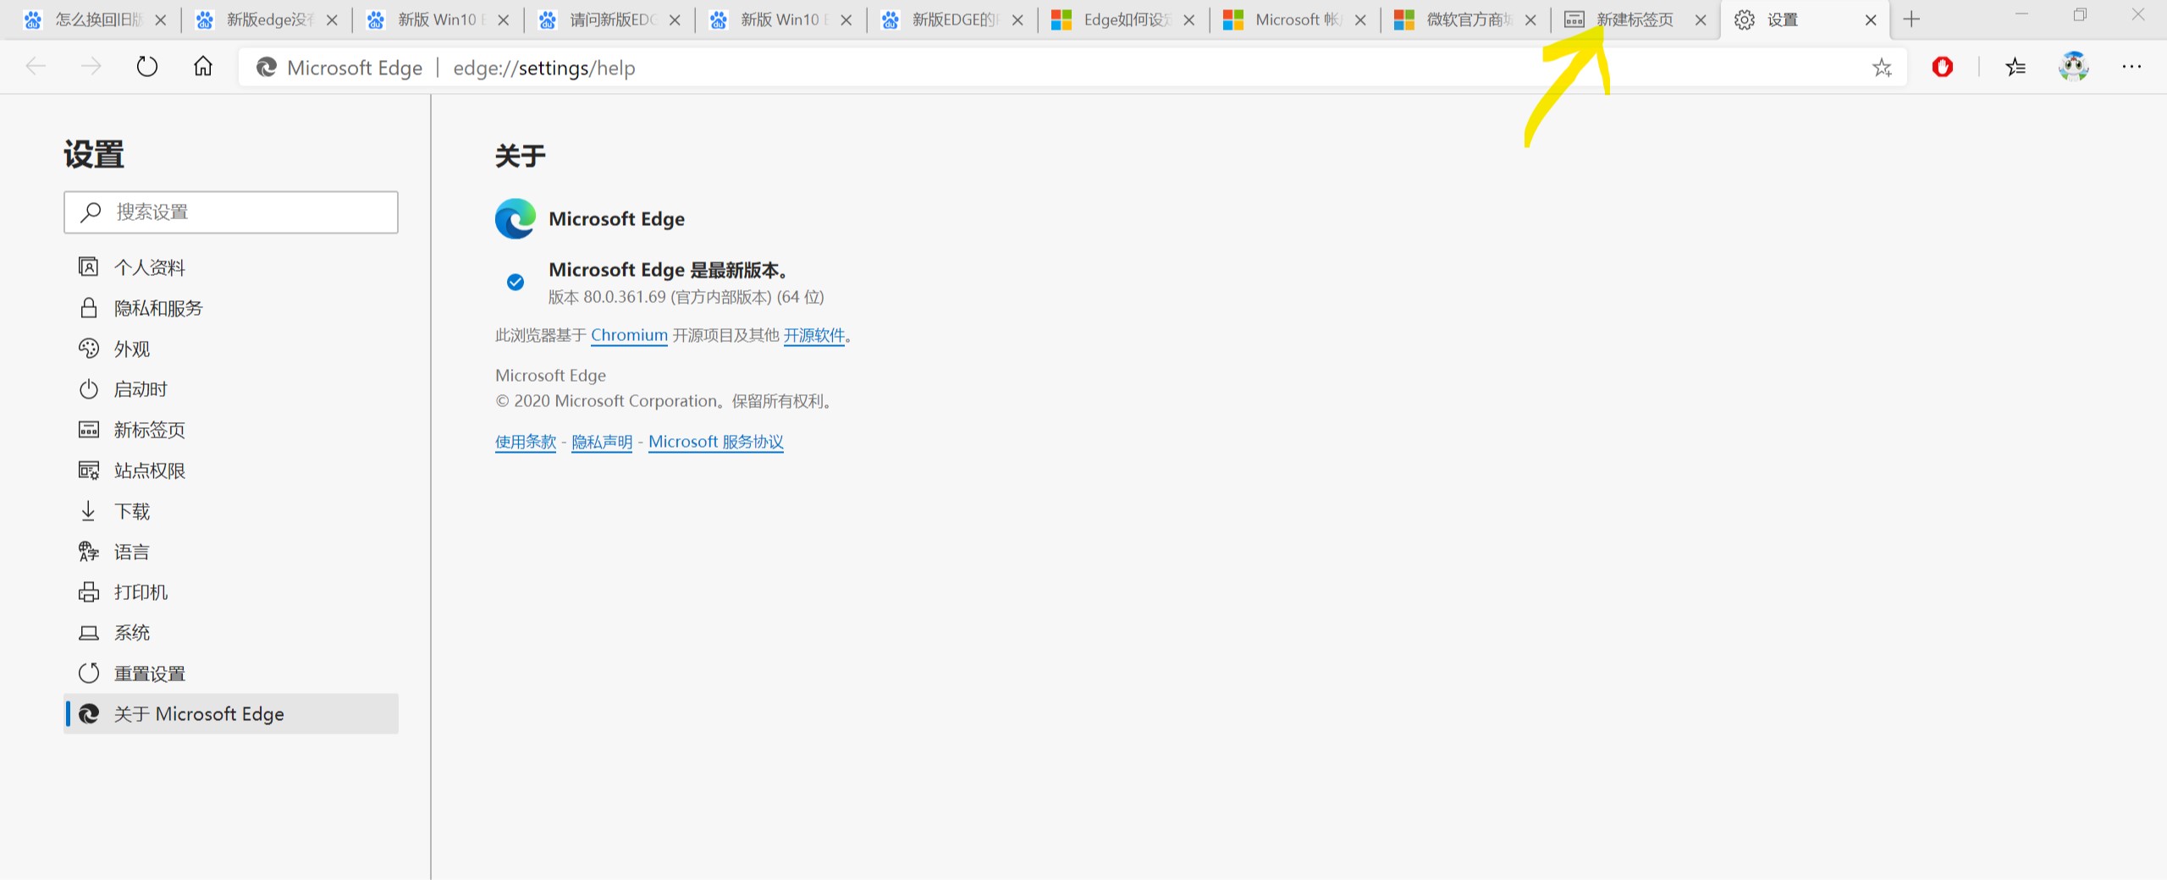
Task: Click the forward navigation arrow
Action: pos(91,67)
